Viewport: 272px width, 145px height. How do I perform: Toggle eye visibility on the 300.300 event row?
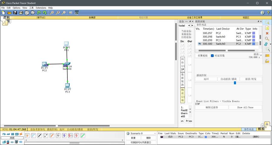pyautogui.click(x=199, y=44)
